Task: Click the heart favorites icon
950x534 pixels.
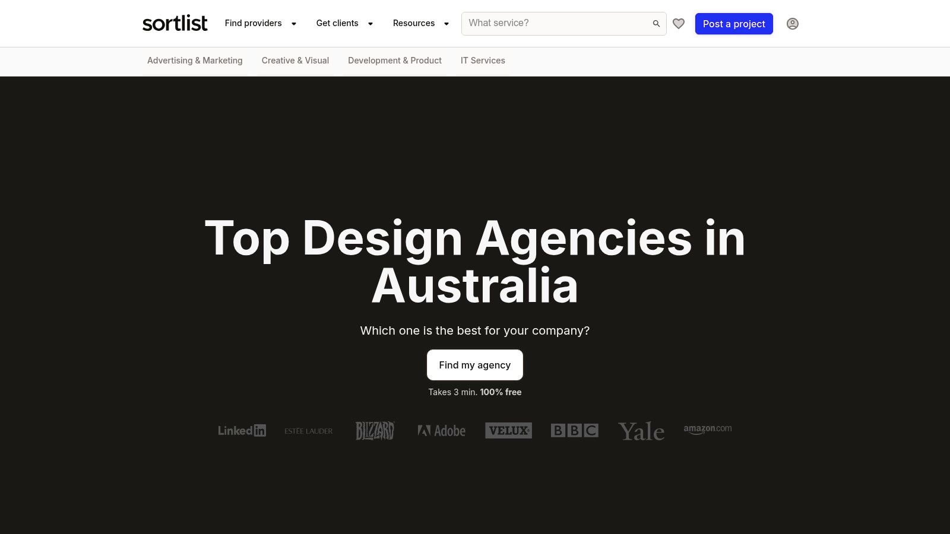Action: click(679, 24)
